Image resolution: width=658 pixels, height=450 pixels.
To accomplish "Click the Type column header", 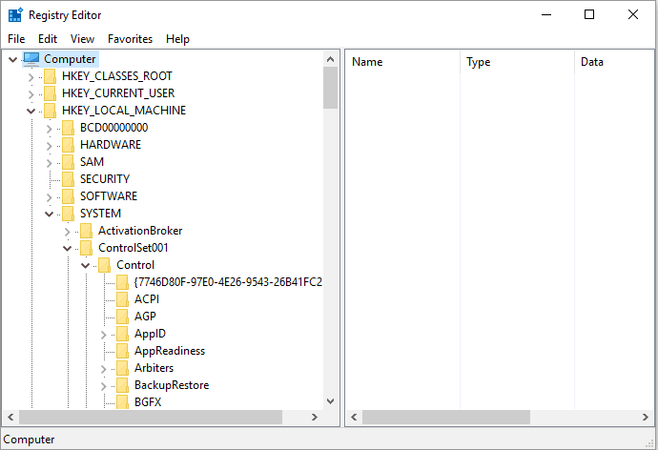I will (517, 62).
